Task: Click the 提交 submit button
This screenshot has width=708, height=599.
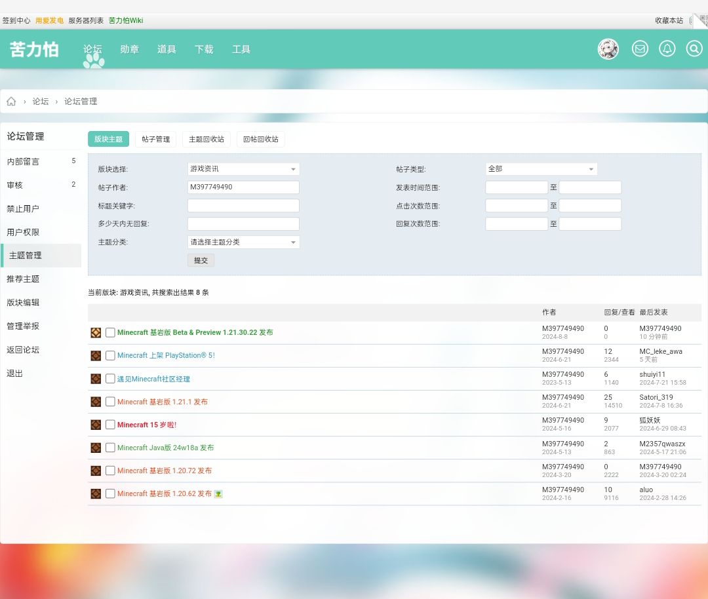Action: tap(201, 260)
